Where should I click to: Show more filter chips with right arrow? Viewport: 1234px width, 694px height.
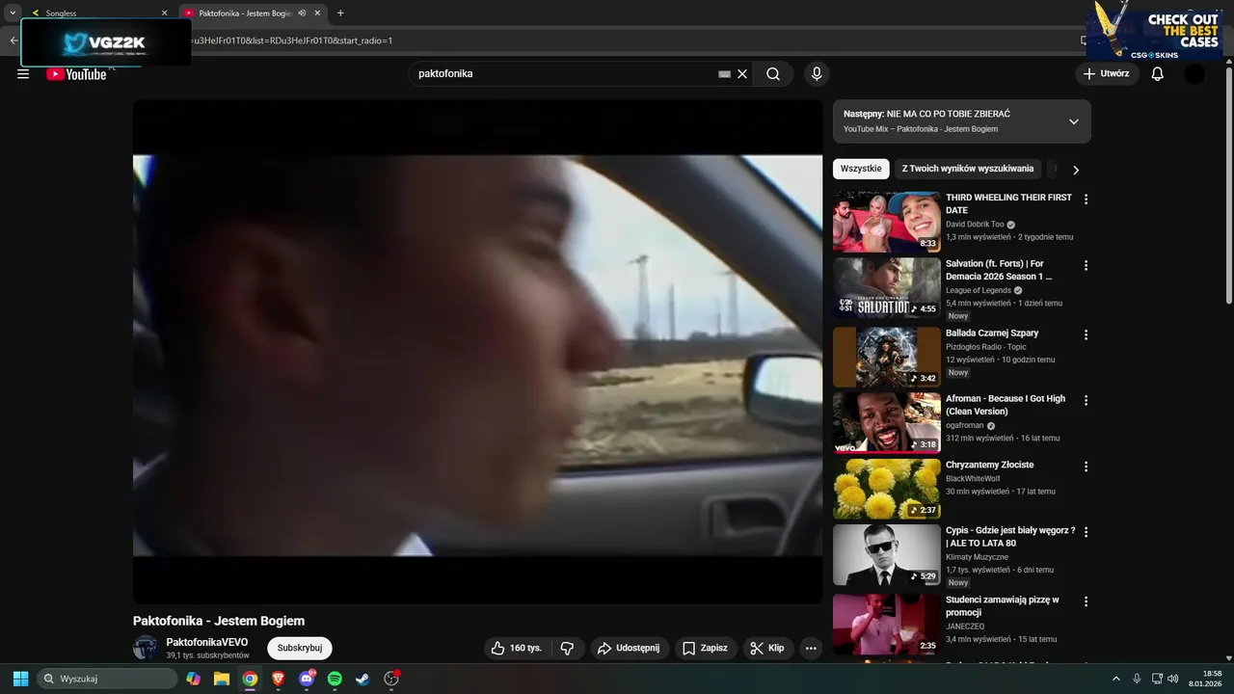pos(1076,170)
